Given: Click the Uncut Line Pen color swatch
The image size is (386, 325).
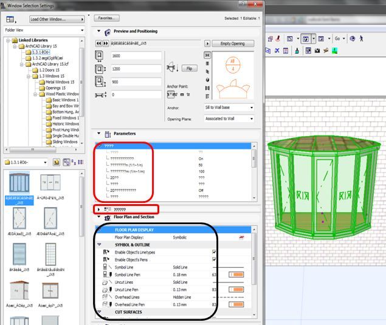Looking at the screenshot, I should point(236,290).
